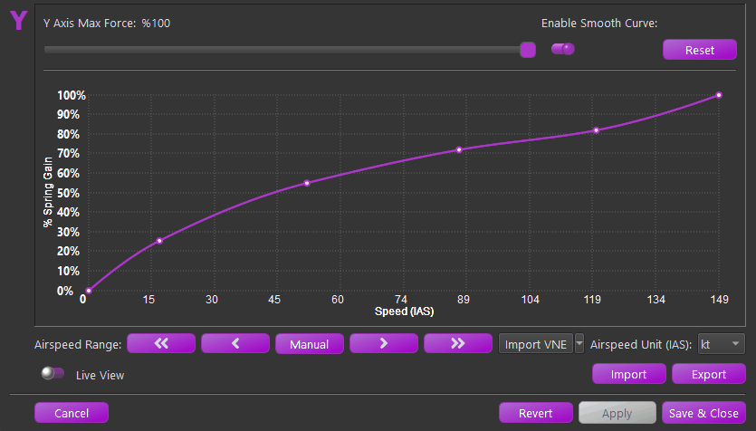Open the Airspeed Unit kt dropdown

(721, 344)
